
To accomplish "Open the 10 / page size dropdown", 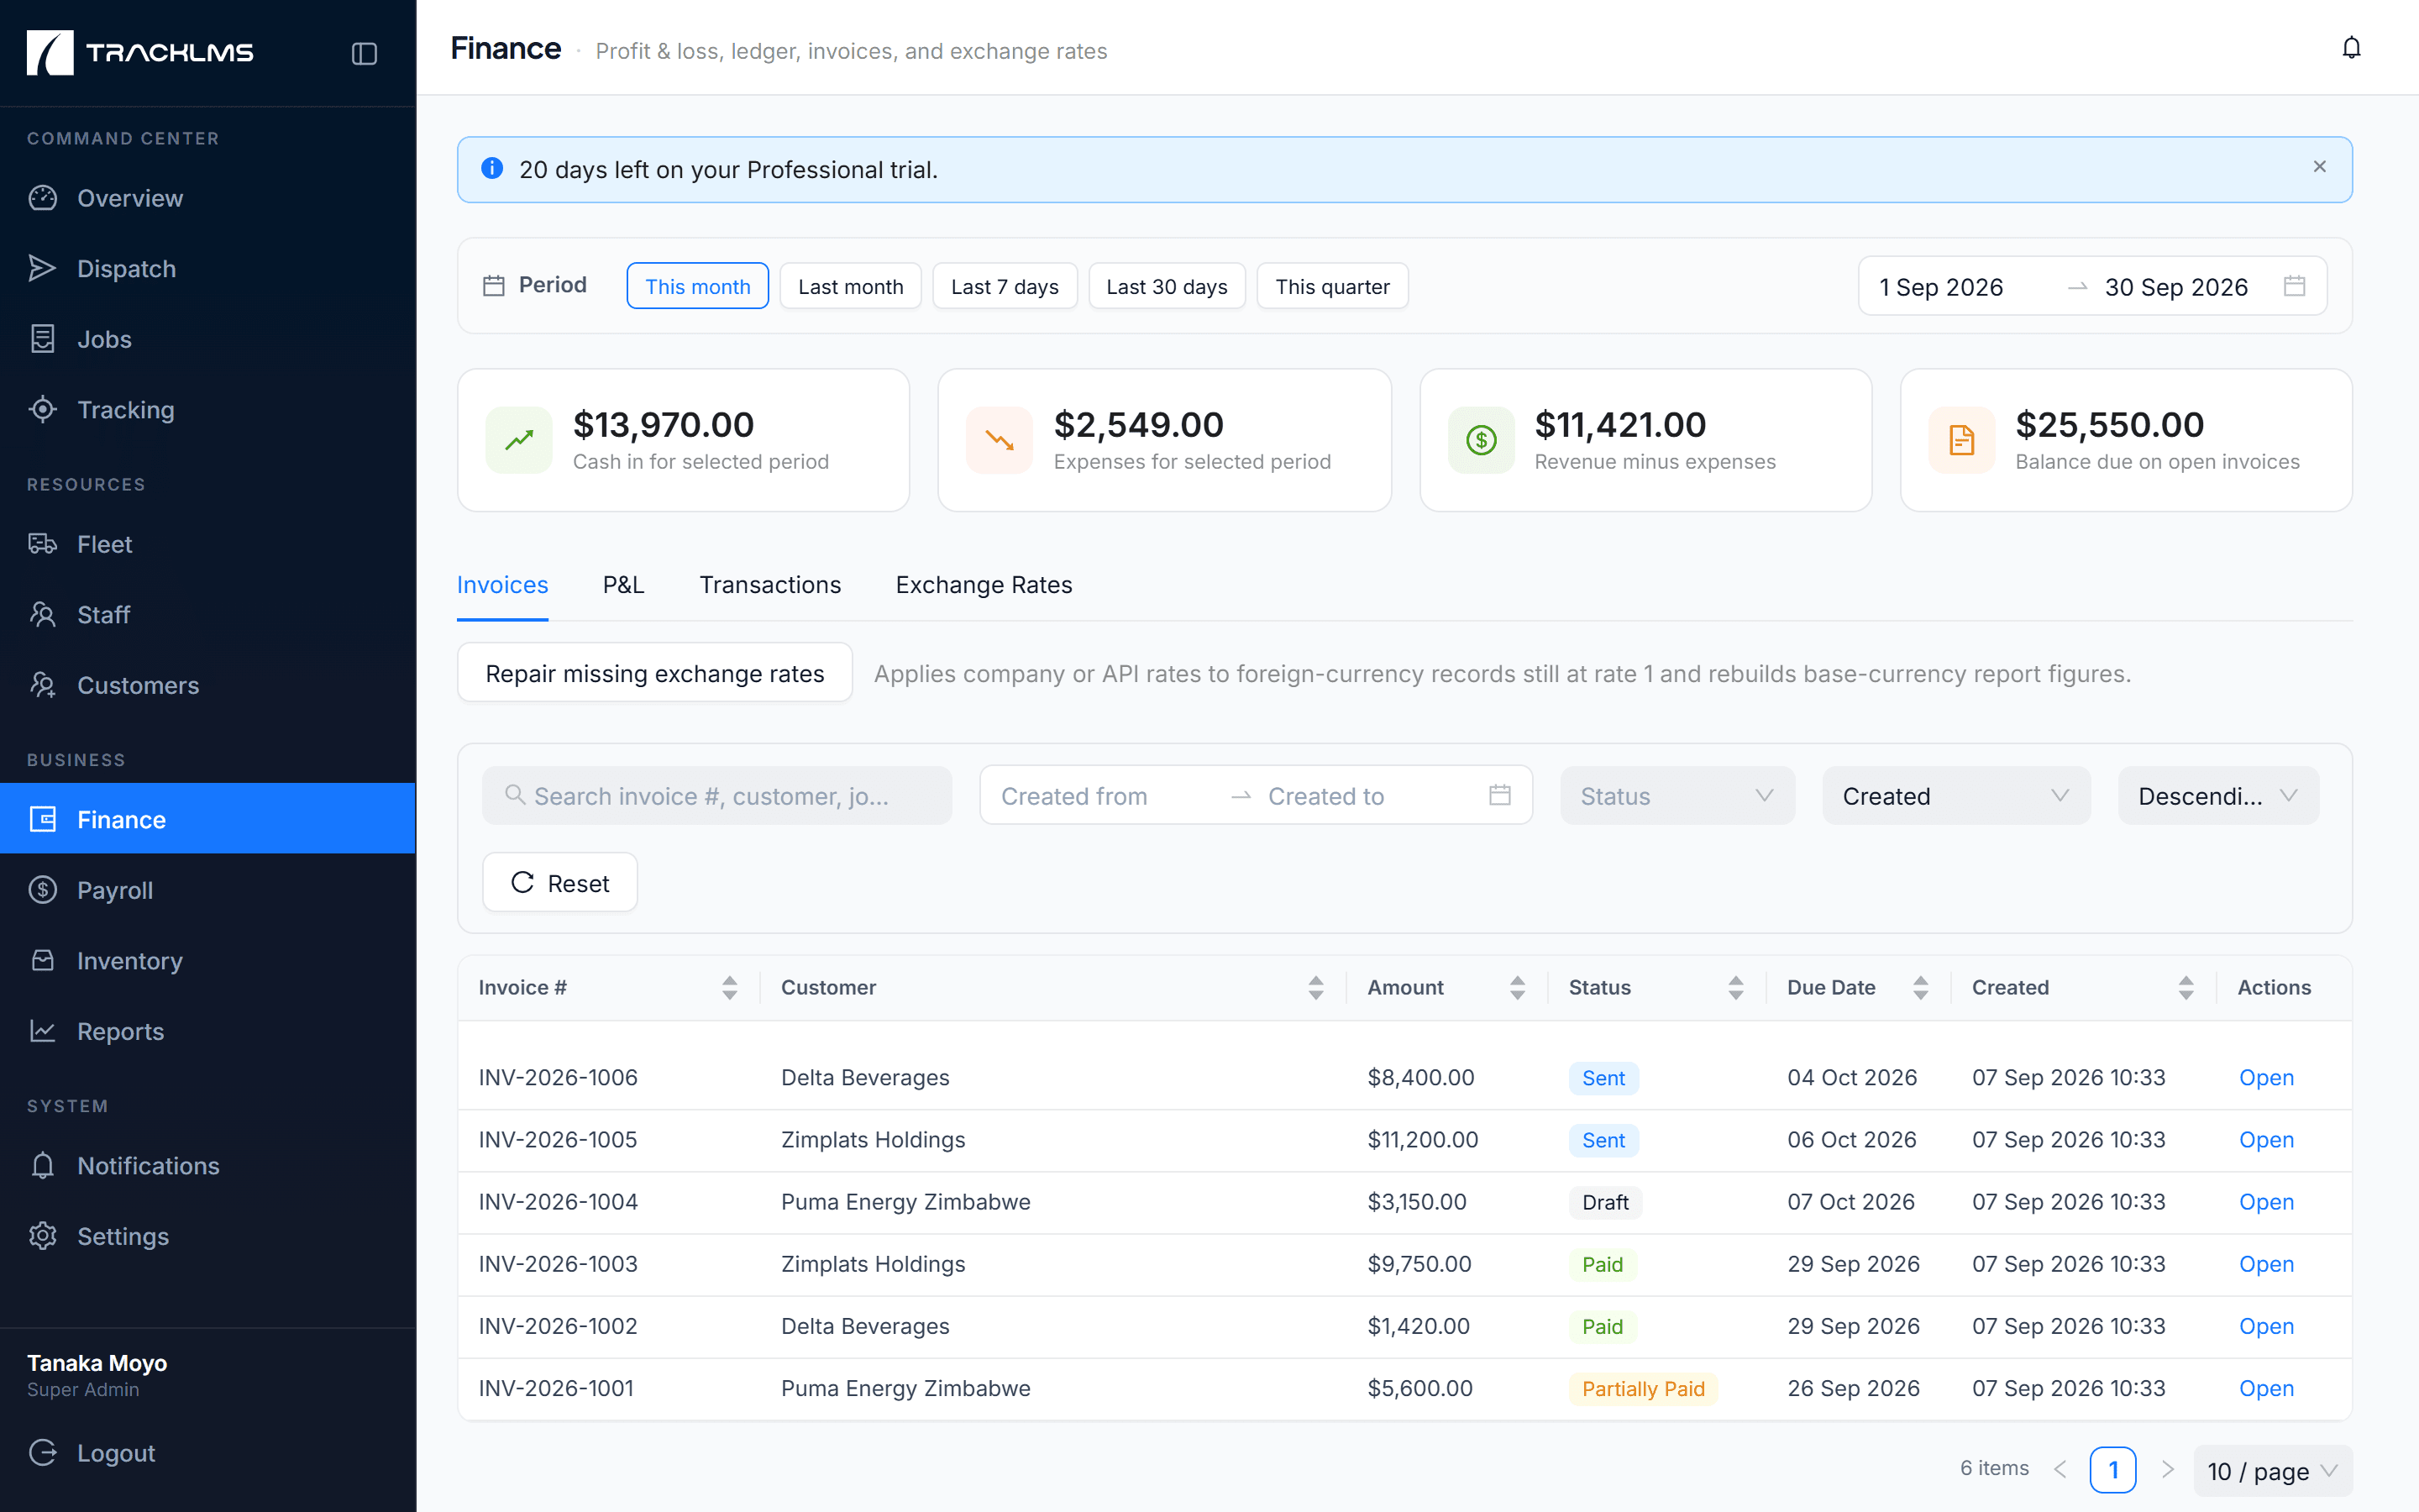I will pos(2272,1471).
